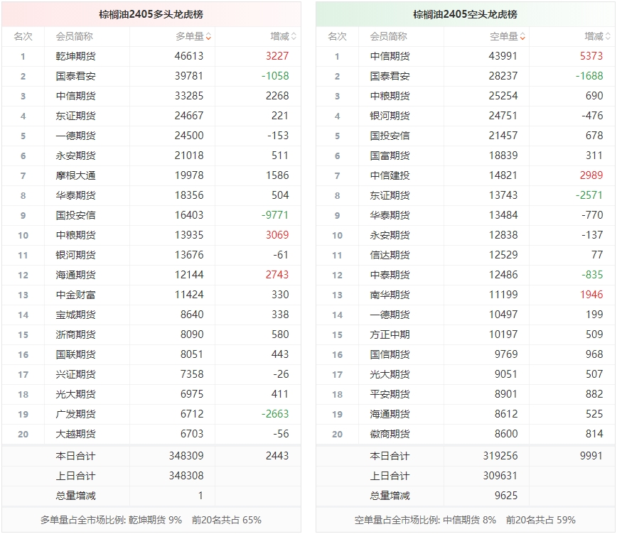Viewport: 617px width, 534px height.
Task: Click 东证期货 long volume 24667
Action: click(x=189, y=116)
